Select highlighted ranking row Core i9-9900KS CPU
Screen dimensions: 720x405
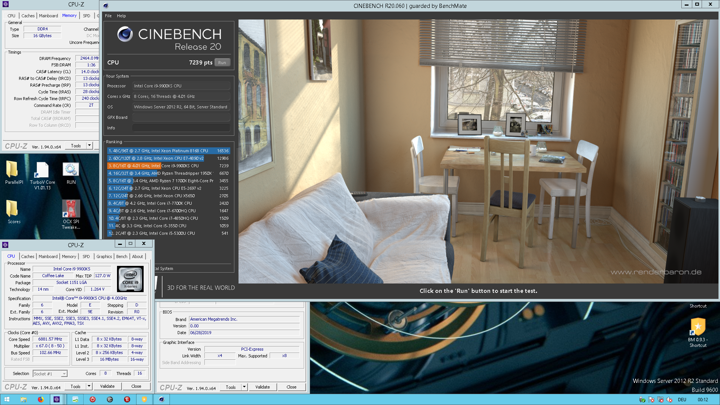pyautogui.click(x=168, y=166)
